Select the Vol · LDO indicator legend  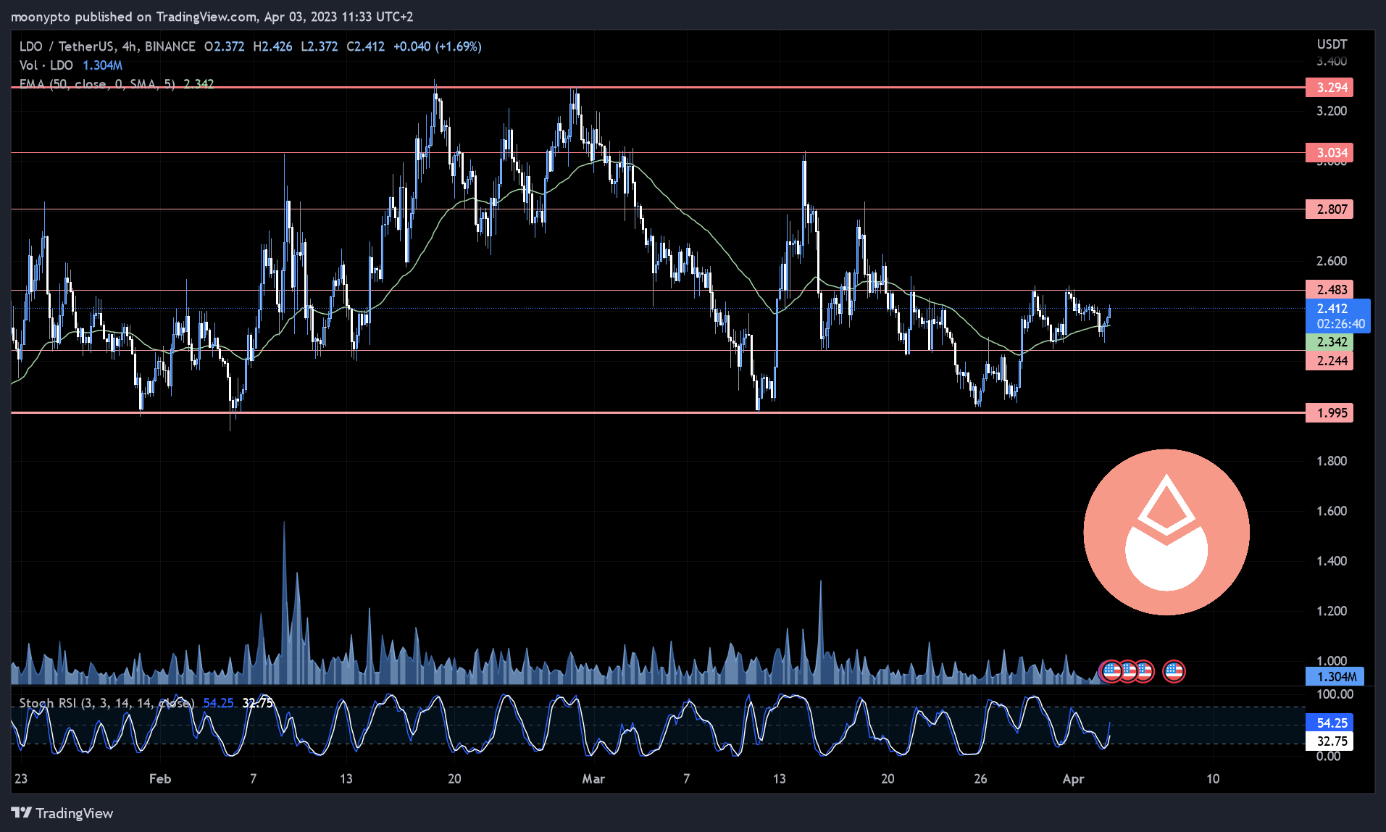point(46,65)
